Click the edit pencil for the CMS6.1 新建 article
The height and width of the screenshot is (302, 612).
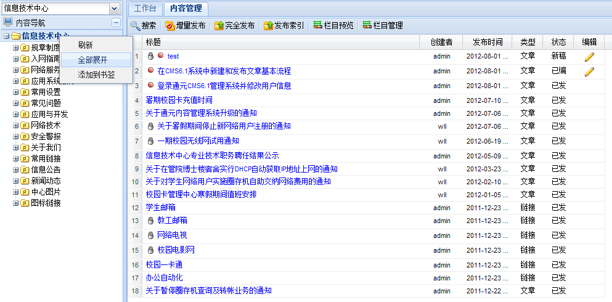pyautogui.click(x=589, y=71)
